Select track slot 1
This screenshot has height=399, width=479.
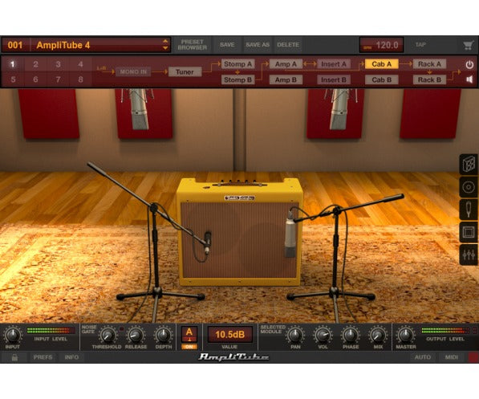coord(13,64)
